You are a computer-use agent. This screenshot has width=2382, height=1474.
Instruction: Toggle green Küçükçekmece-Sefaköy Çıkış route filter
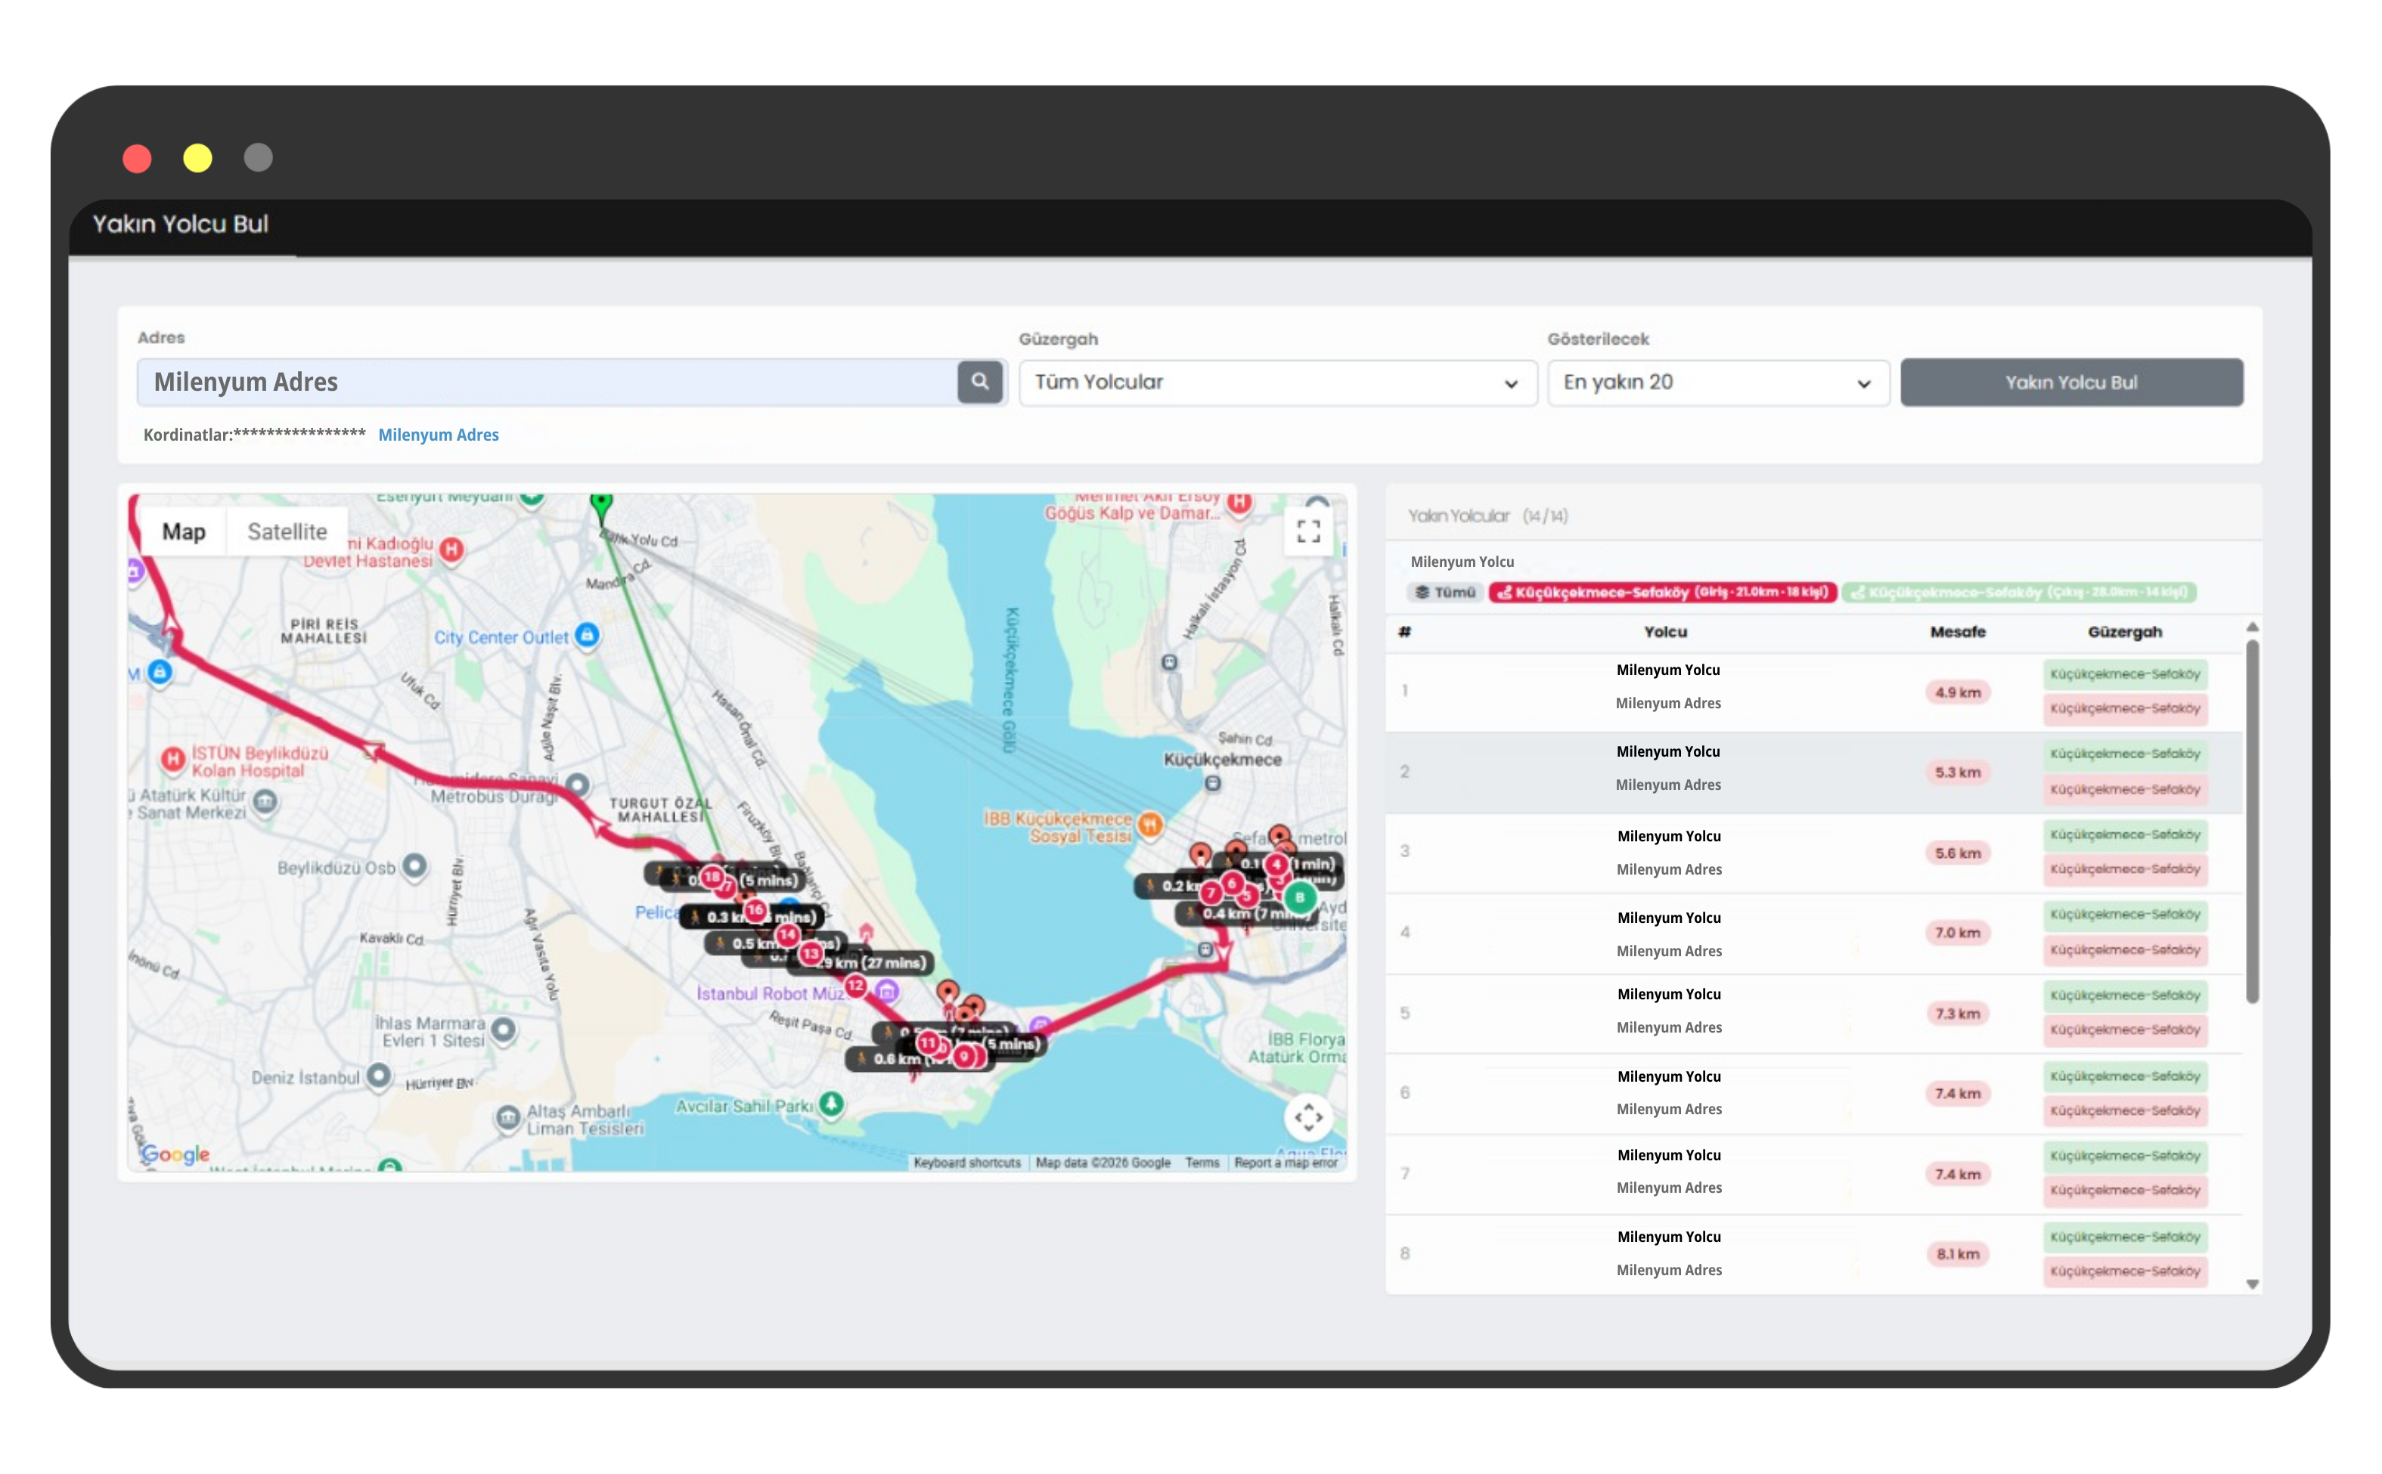[x=2019, y=592]
